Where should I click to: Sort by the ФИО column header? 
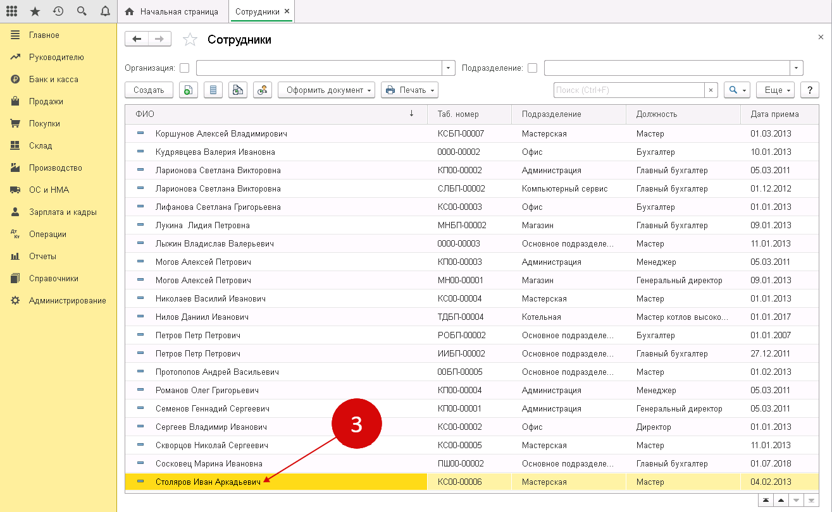pos(276,114)
